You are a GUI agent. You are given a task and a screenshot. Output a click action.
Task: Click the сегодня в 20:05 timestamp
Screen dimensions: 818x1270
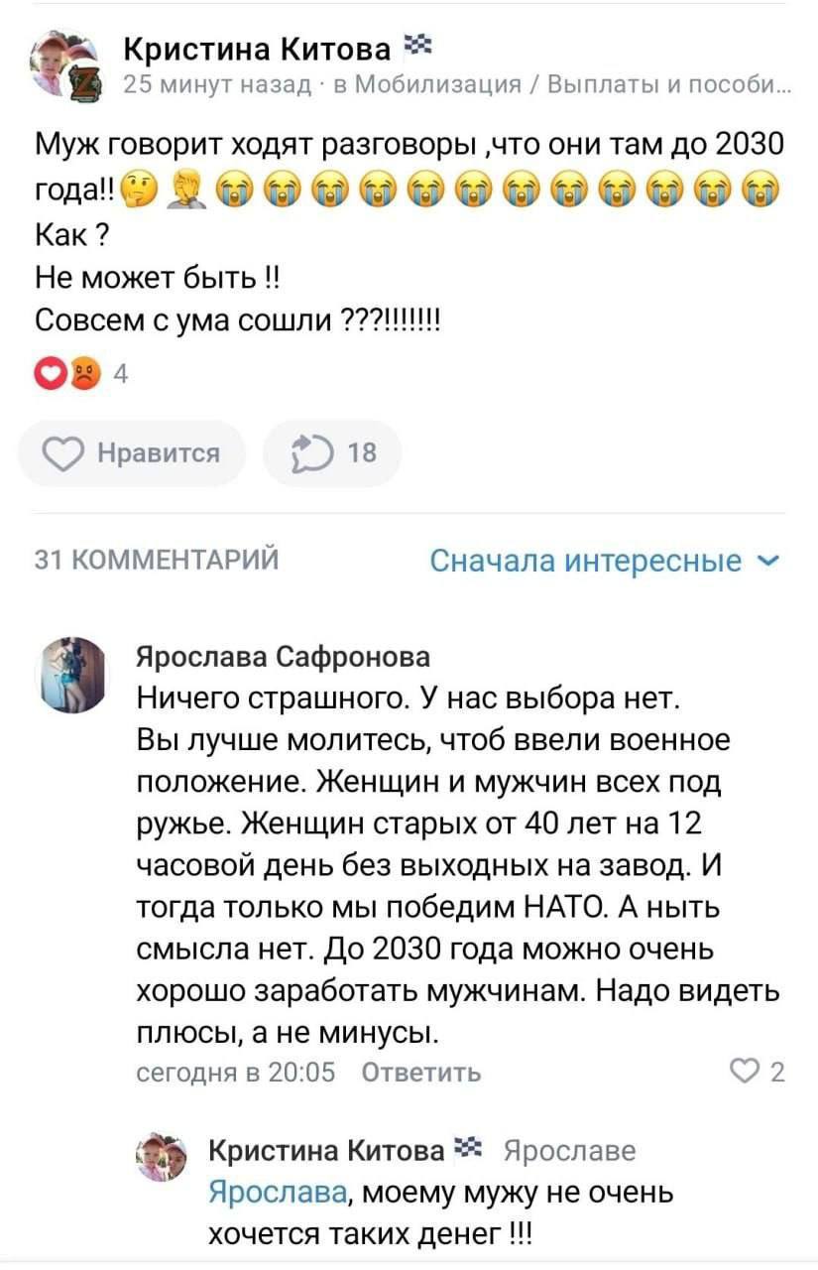click(236, 1072)
